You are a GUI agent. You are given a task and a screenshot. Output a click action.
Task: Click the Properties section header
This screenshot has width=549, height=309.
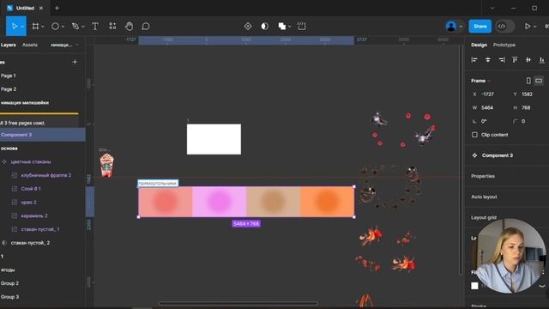tap(482, 176)
